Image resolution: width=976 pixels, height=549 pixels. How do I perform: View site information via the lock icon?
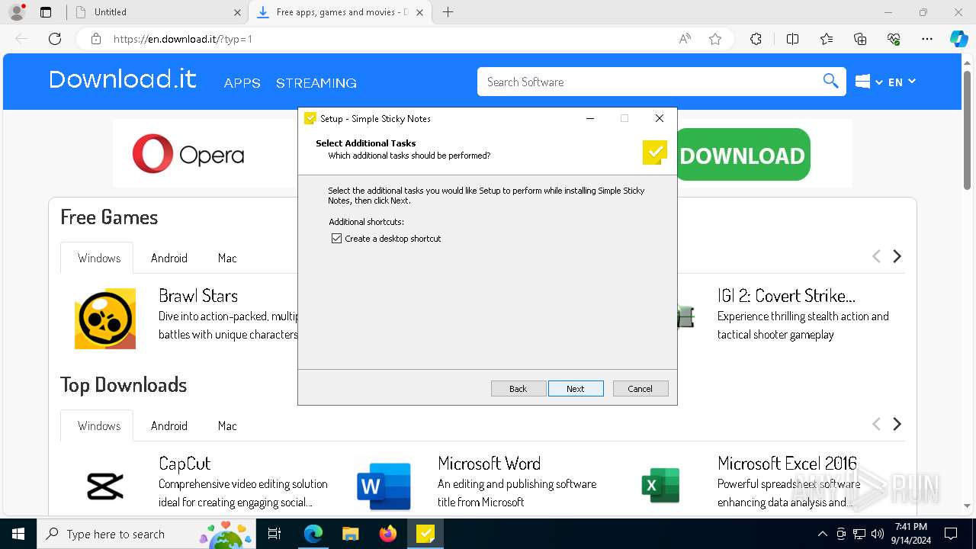[x=96, y=39]
